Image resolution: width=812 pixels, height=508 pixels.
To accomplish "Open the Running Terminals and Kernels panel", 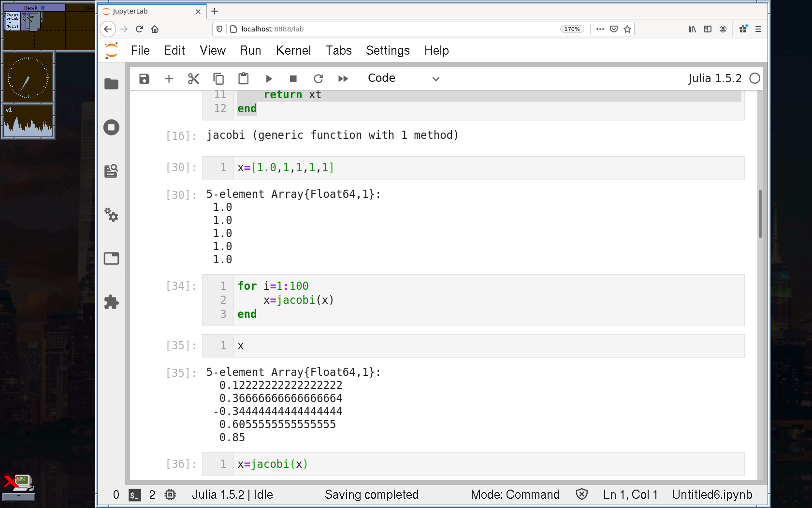I will [x=111, y=128].
